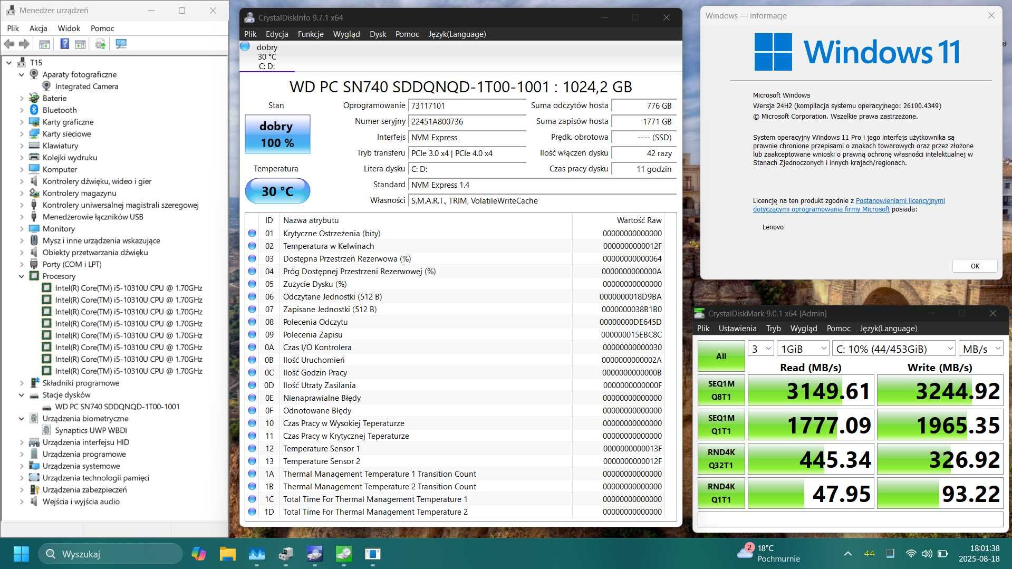Select the C: D: disk tab in CrystalDiskInfo
Image resolution: width=1012 pixels, height=569 pixels.
click(267, 57)
